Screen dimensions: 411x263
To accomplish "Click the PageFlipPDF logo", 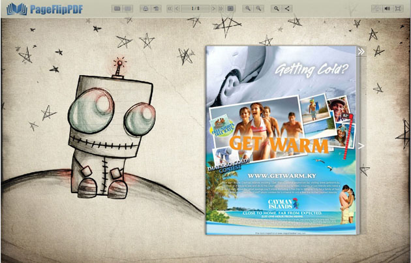I will (45, 9).
